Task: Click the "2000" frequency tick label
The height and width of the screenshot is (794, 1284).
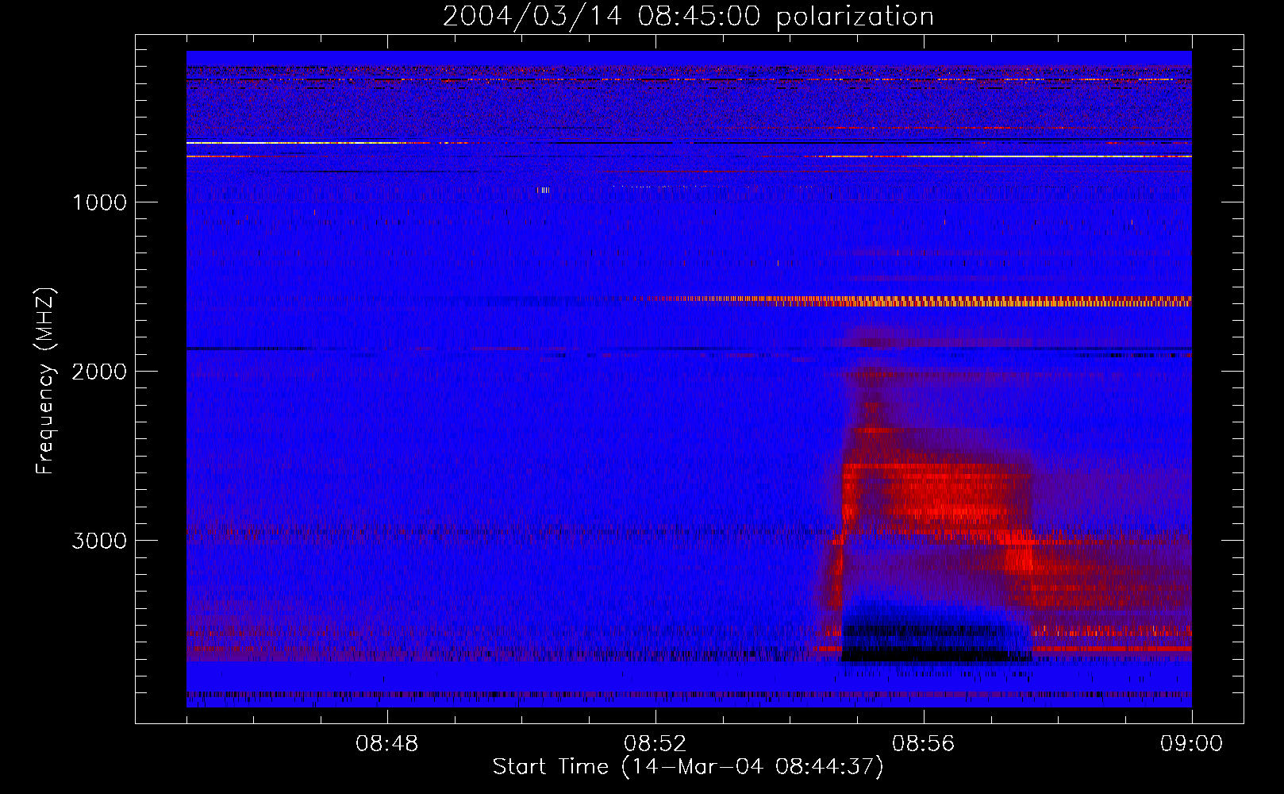Action: tap(99, 372)
